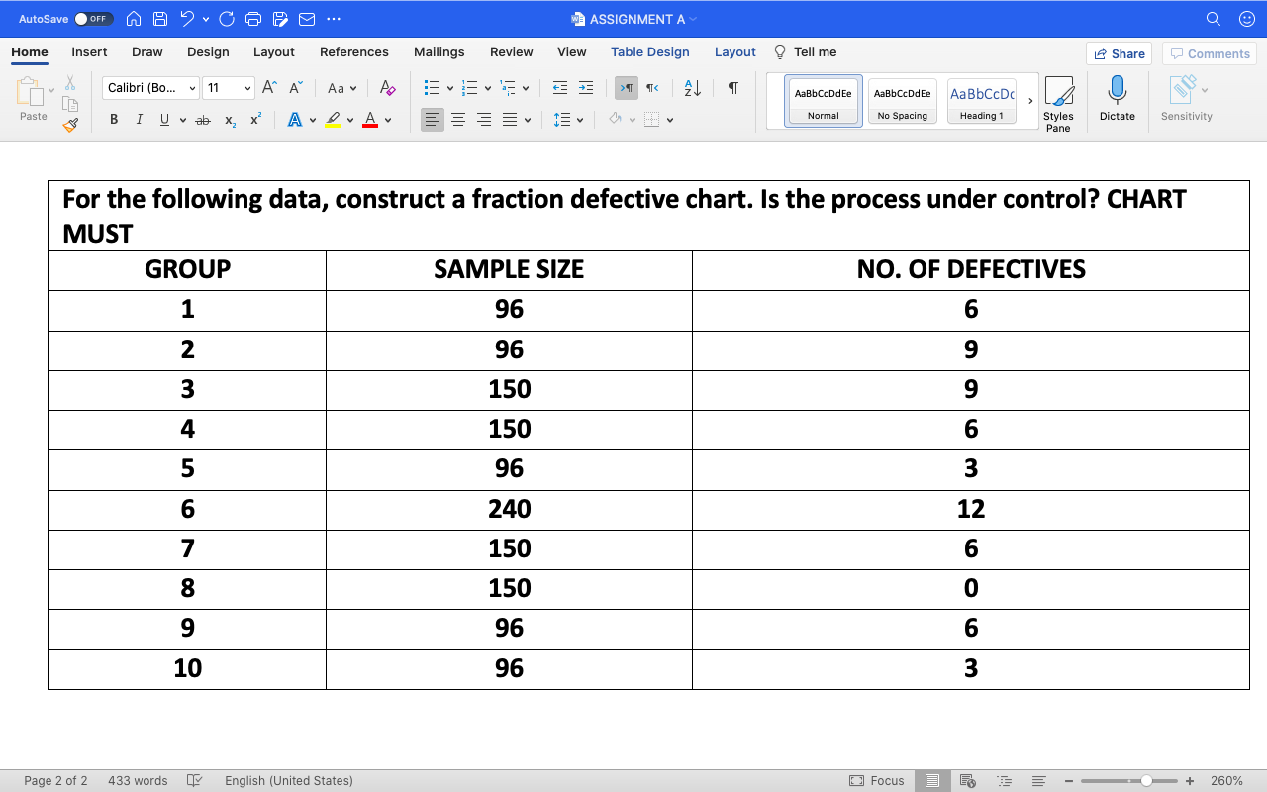This screenshot has height=792, width=1267.
Task: Toggle the show paragraph marks button
Action: pos(732,88)
